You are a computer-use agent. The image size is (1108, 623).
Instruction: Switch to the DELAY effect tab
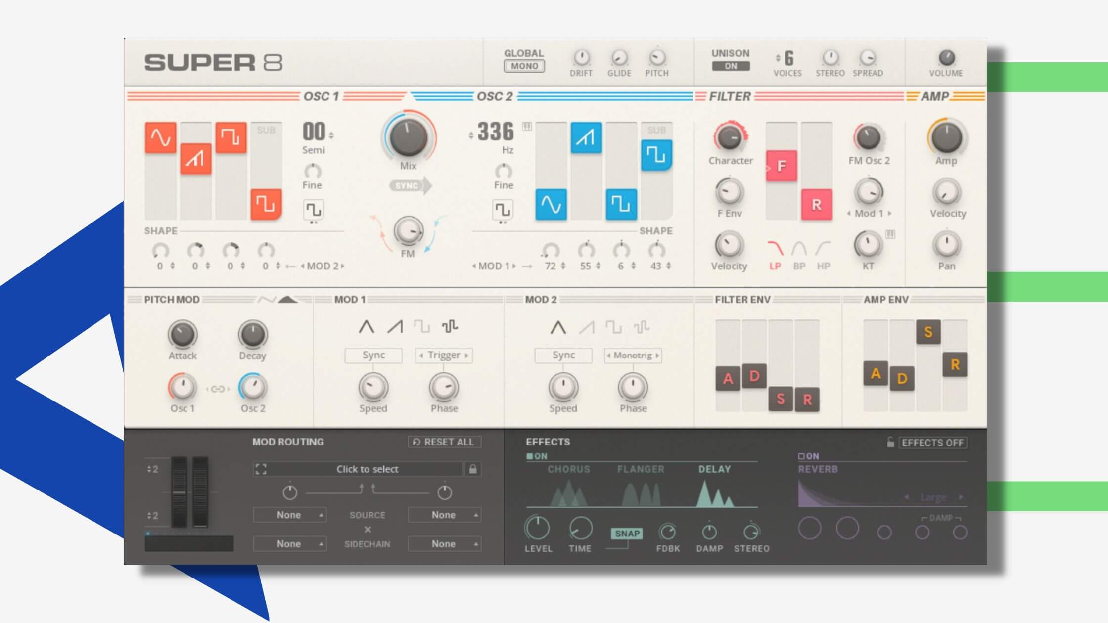pos(714,469)
